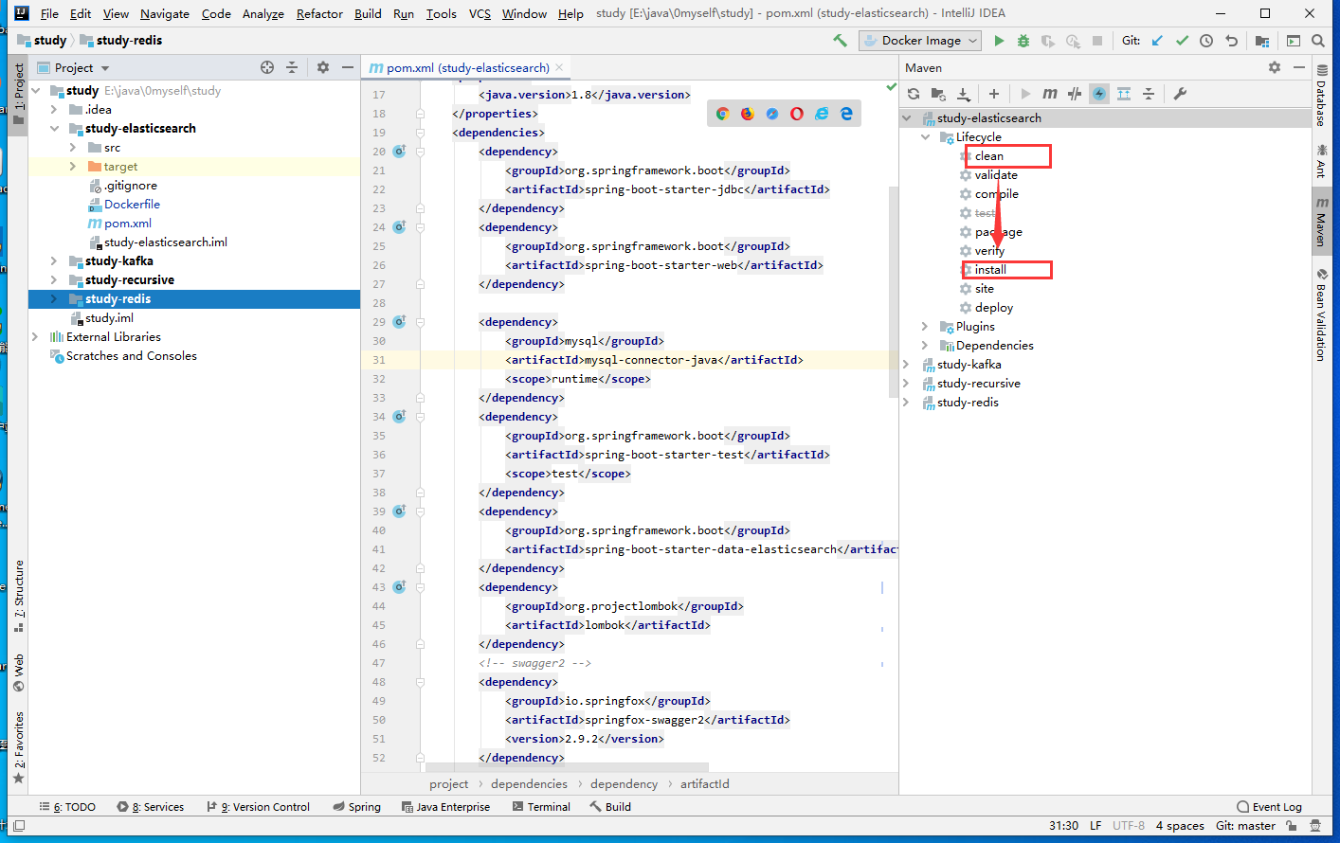The width and height of the screenshot is (1340, 843).
Task: Collapse the Lifecycle node in Maven panel
Action: point(925,137)
